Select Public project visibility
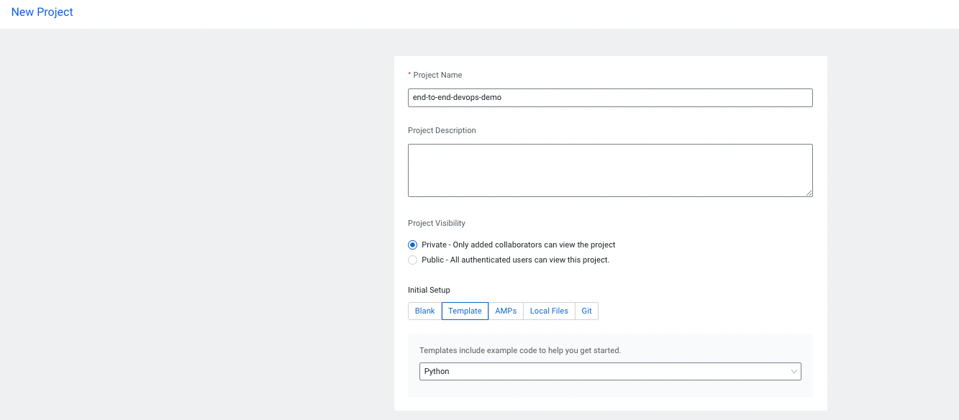The width and height of the screenshot is (959, 420). pos(412,260)
